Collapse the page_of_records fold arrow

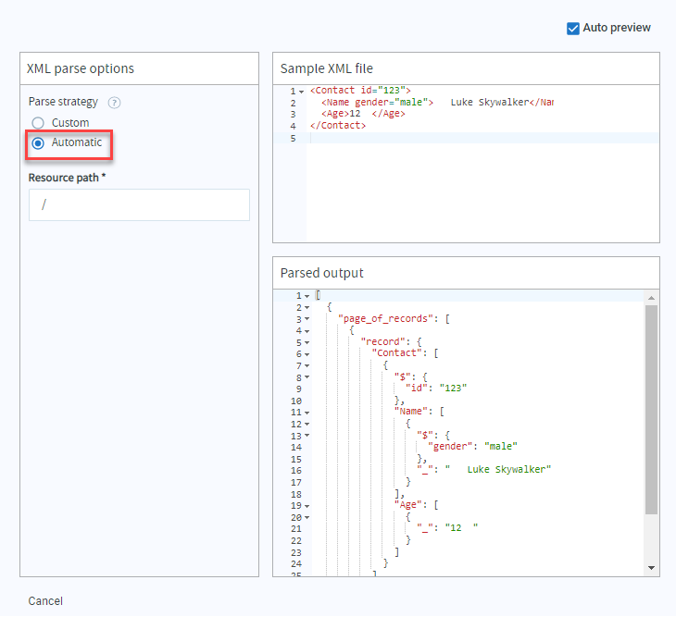pos(307,319)
